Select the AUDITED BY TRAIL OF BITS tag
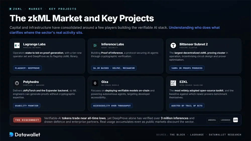 tap(187, 106)
